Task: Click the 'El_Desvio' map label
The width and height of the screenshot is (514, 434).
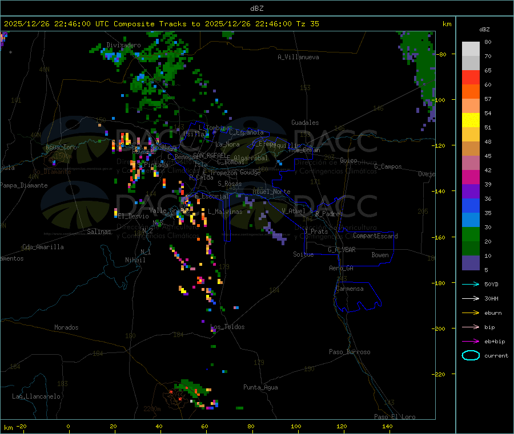Action: (x=134, y=216)
